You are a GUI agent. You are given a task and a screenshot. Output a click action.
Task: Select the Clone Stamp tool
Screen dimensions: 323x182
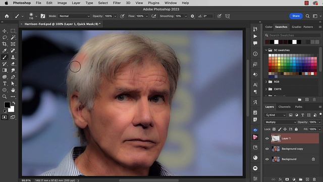tap(13, 57)
